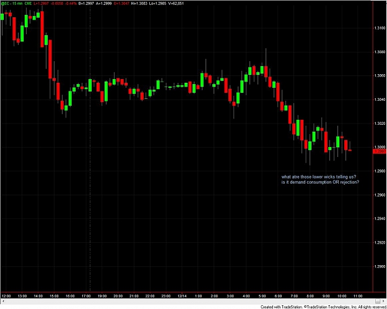The image size is (387, 309).
Task: Click the scrollbar left arrow
Action: click(2, 302)
